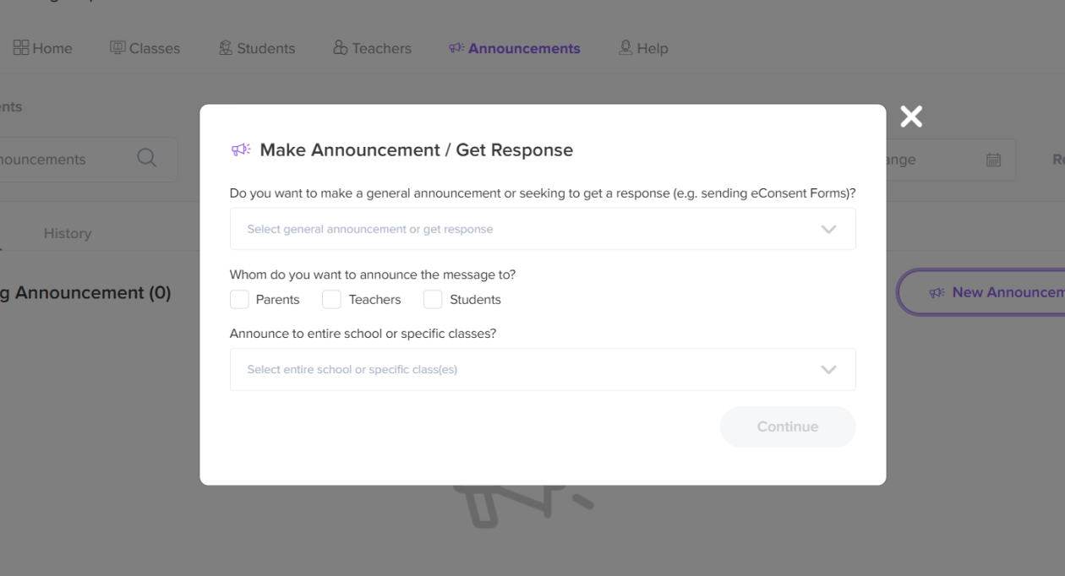Click the megaphone icon beside the dialog title
The image size is (1065, 576).
[241, 150]
